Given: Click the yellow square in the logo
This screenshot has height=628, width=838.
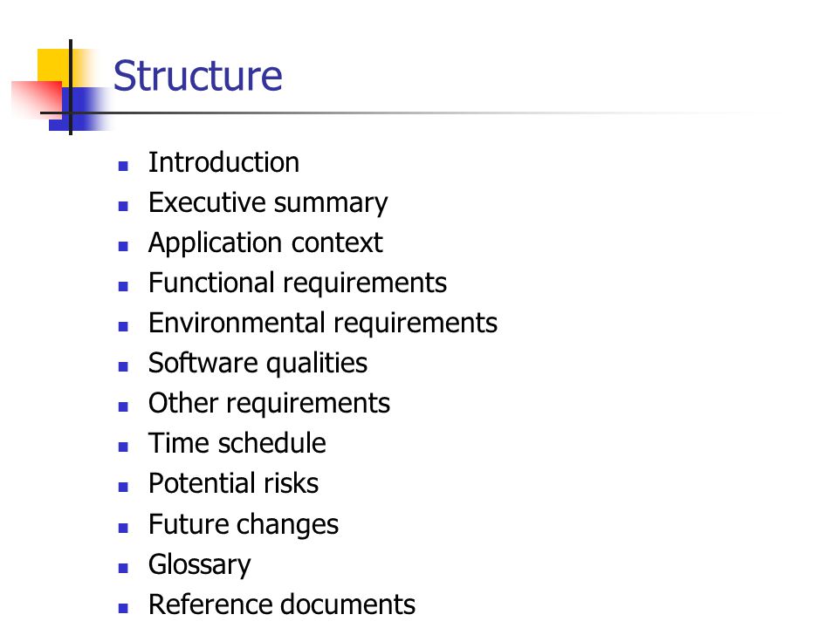Looking at the screenshot, I should [53, 65].
